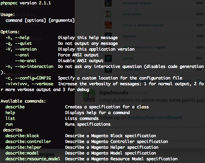This screenshot has height=163, width=205.
Task: Click the 925 score value
Action: (199, 58)
